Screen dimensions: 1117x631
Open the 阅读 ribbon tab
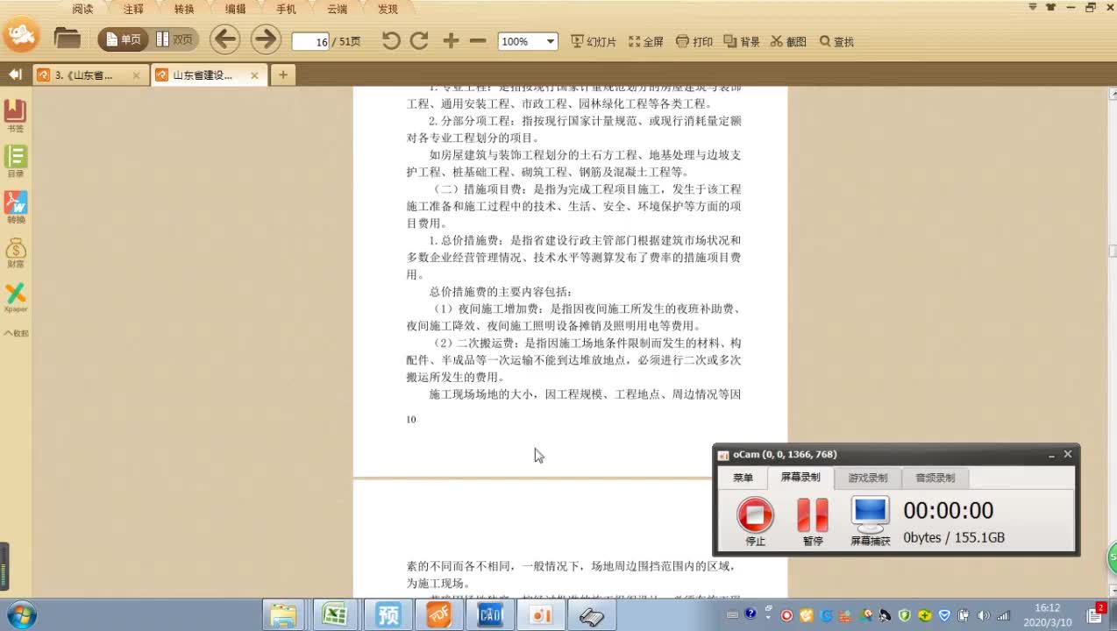pyautogui.click(x=82, y=9)
